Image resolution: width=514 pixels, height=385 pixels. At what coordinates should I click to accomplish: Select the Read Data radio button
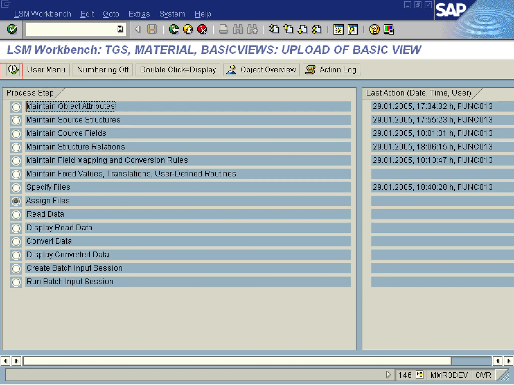[x=16, y=215]
